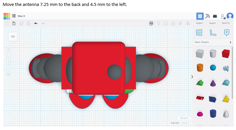Click the Edit Grid button

(184, 118)
